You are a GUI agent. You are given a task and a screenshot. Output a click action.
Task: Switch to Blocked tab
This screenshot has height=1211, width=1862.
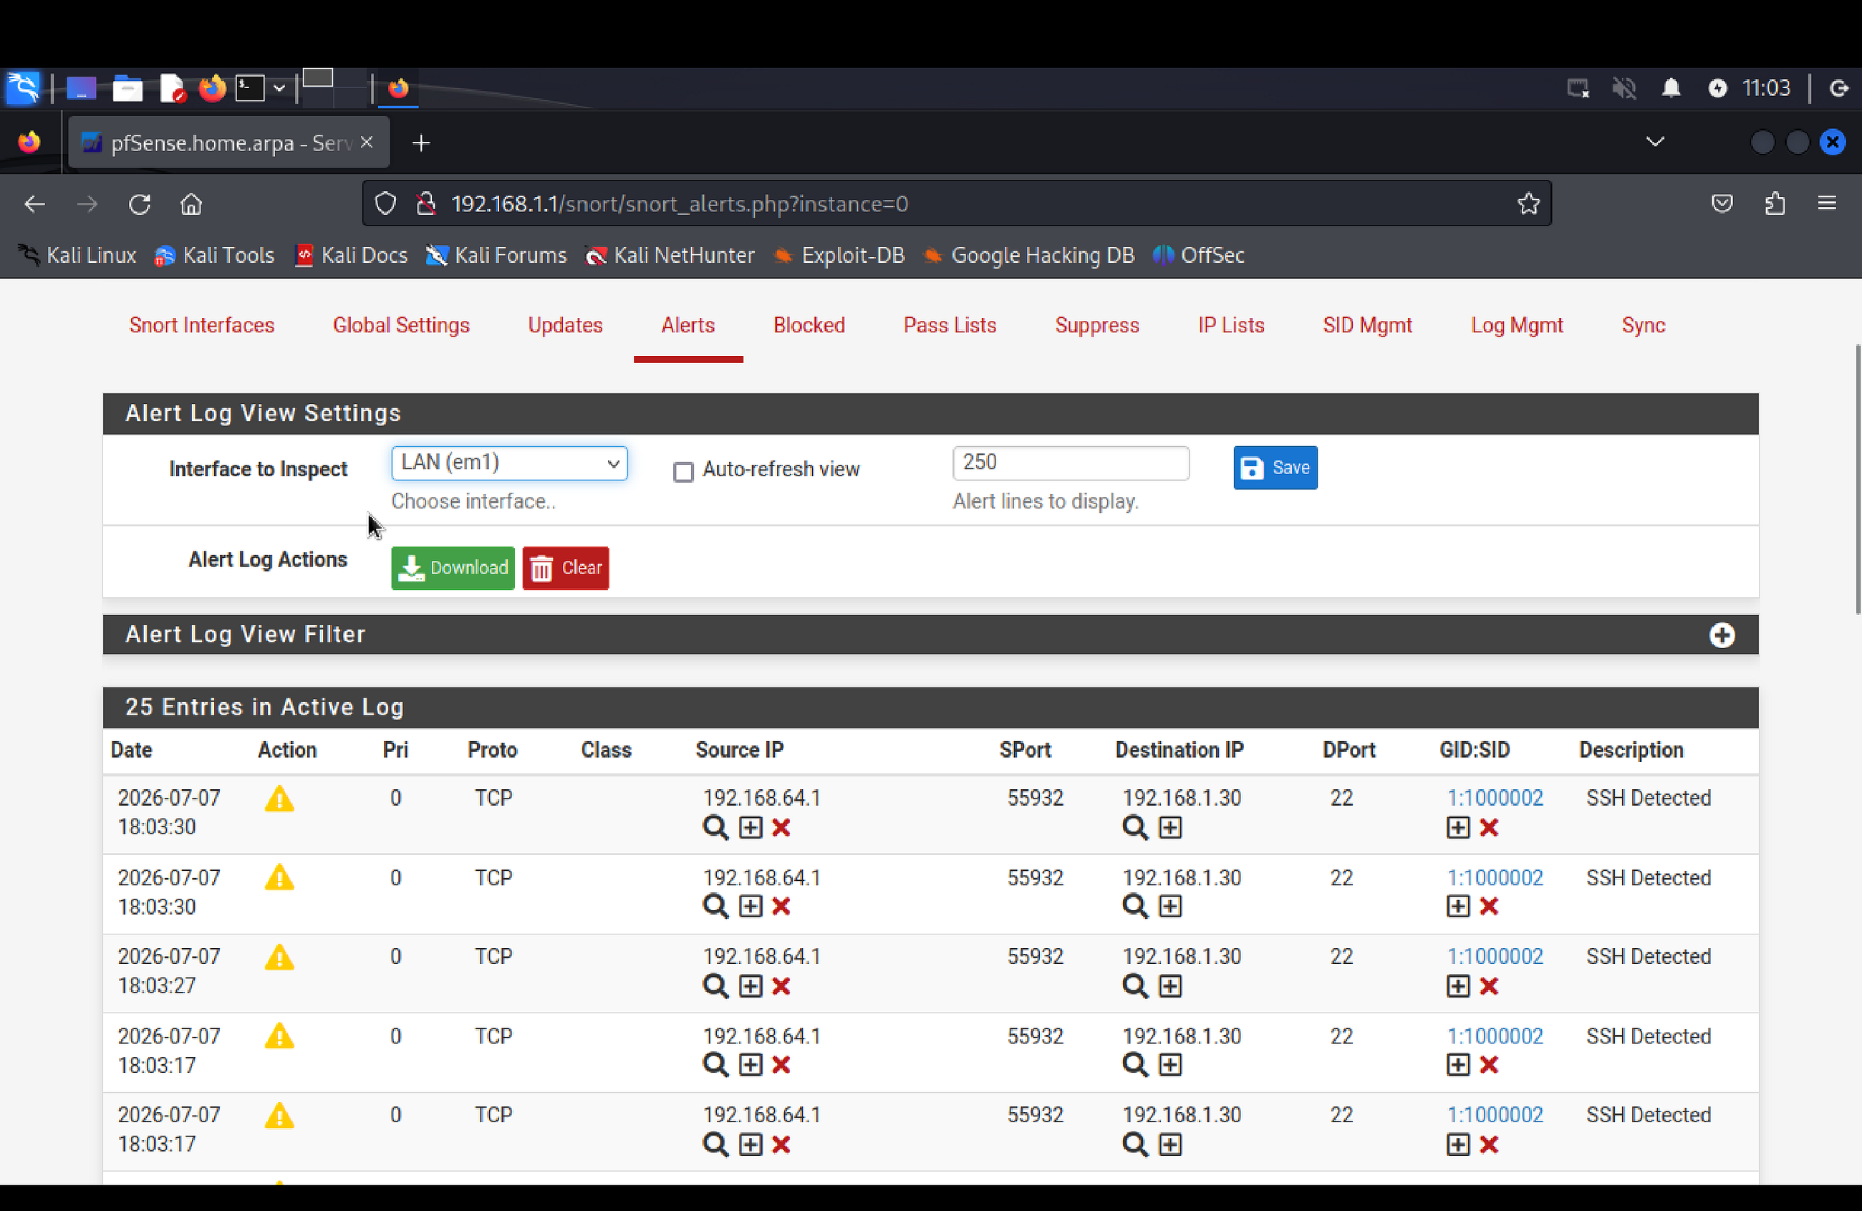[808, 325]
